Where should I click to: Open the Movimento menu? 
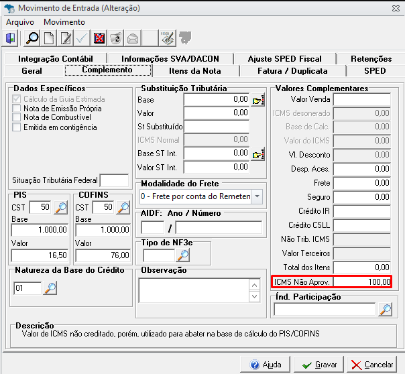tap(64, 22)
